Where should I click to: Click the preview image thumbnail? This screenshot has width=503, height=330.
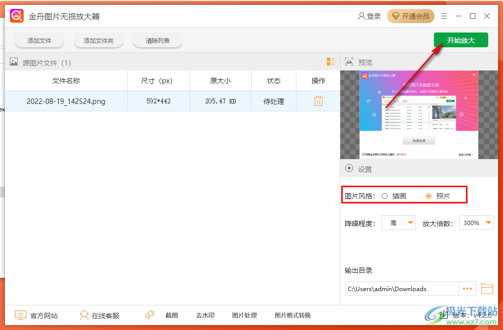tap(419, 115)
